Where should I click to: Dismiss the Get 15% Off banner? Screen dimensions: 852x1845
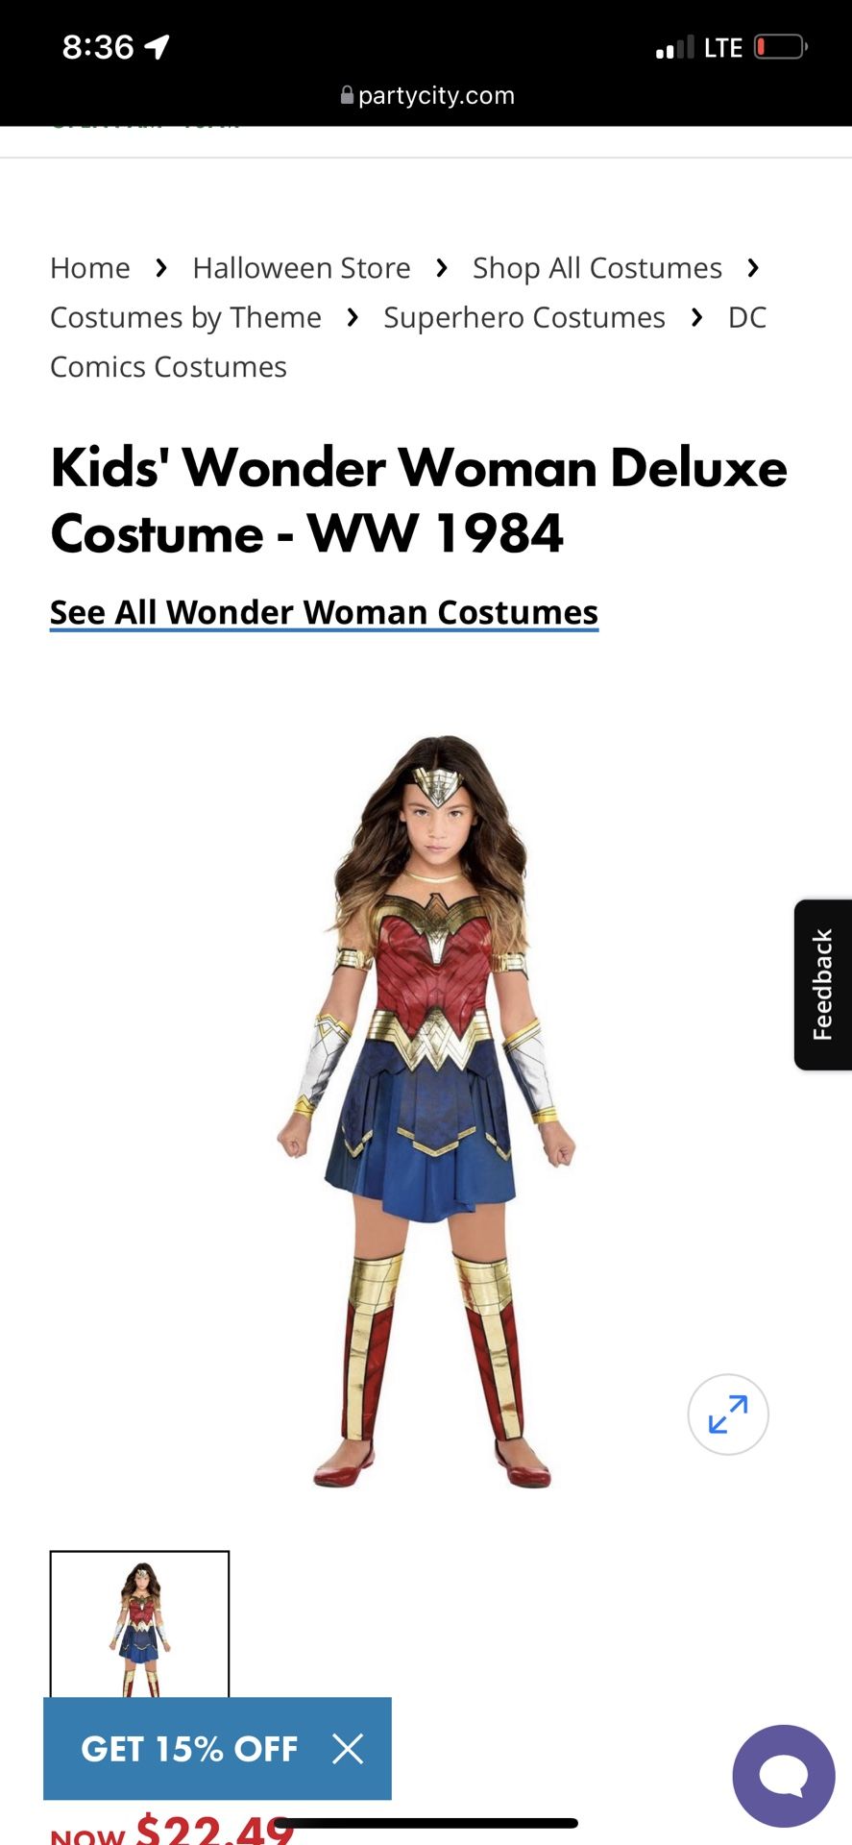[348, 1748]
